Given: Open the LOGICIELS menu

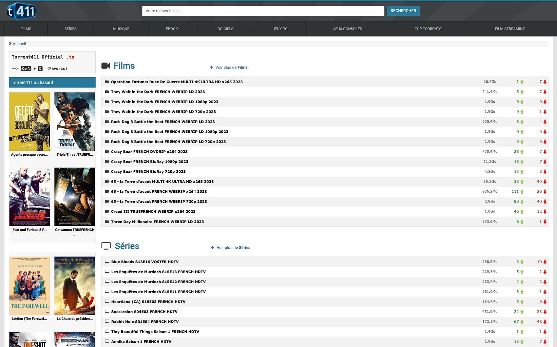Looking at the screenshot, I should pyautogui.click(x=224, y=29).
